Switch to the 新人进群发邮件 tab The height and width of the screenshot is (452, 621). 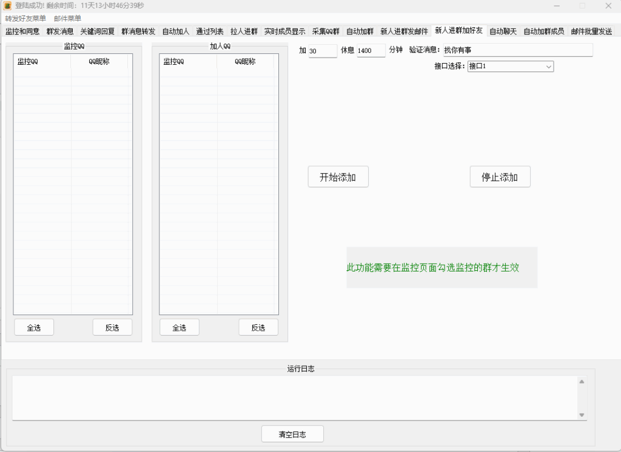point(404,32)
